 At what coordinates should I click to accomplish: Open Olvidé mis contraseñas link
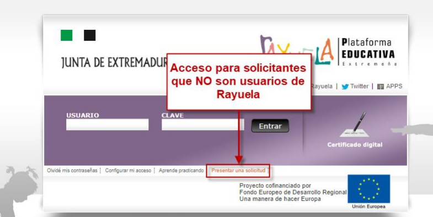(x=72, y=170)
